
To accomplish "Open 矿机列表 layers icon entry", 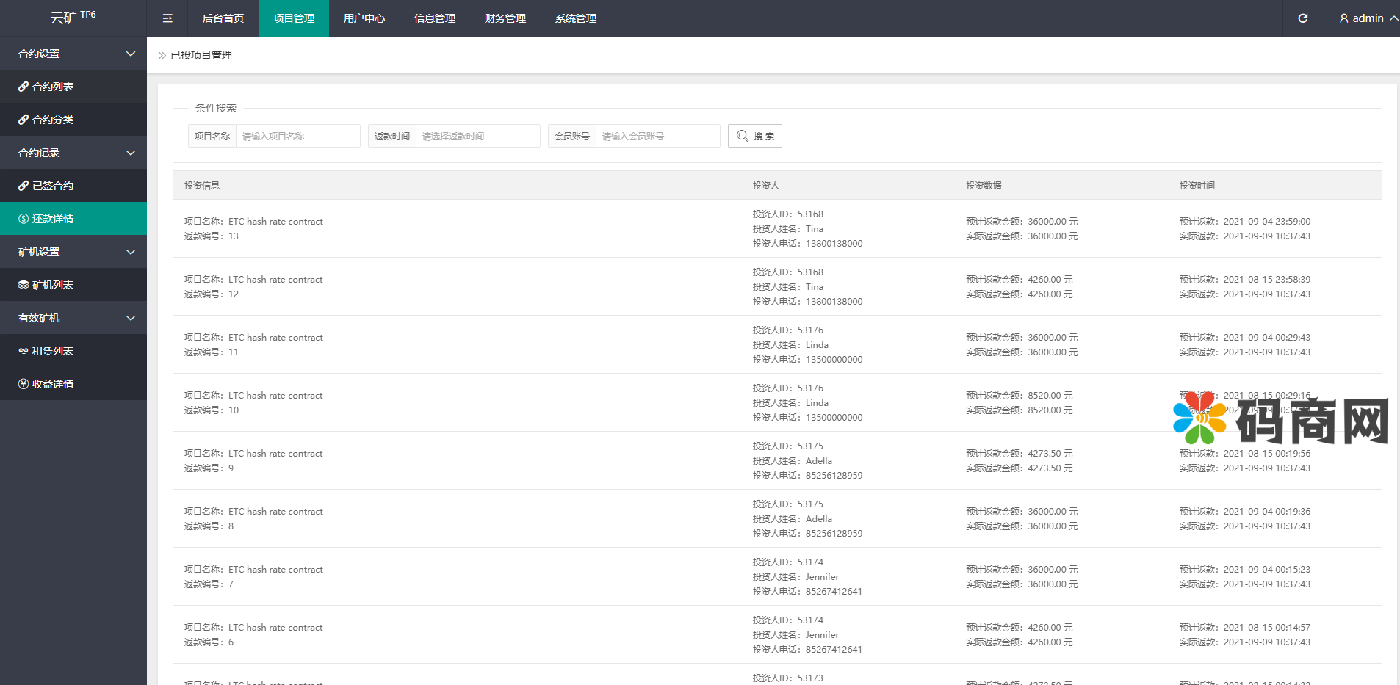I will click(x=24, y=285).
